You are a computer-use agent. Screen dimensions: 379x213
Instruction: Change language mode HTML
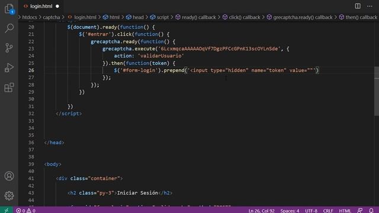(345, 211)
